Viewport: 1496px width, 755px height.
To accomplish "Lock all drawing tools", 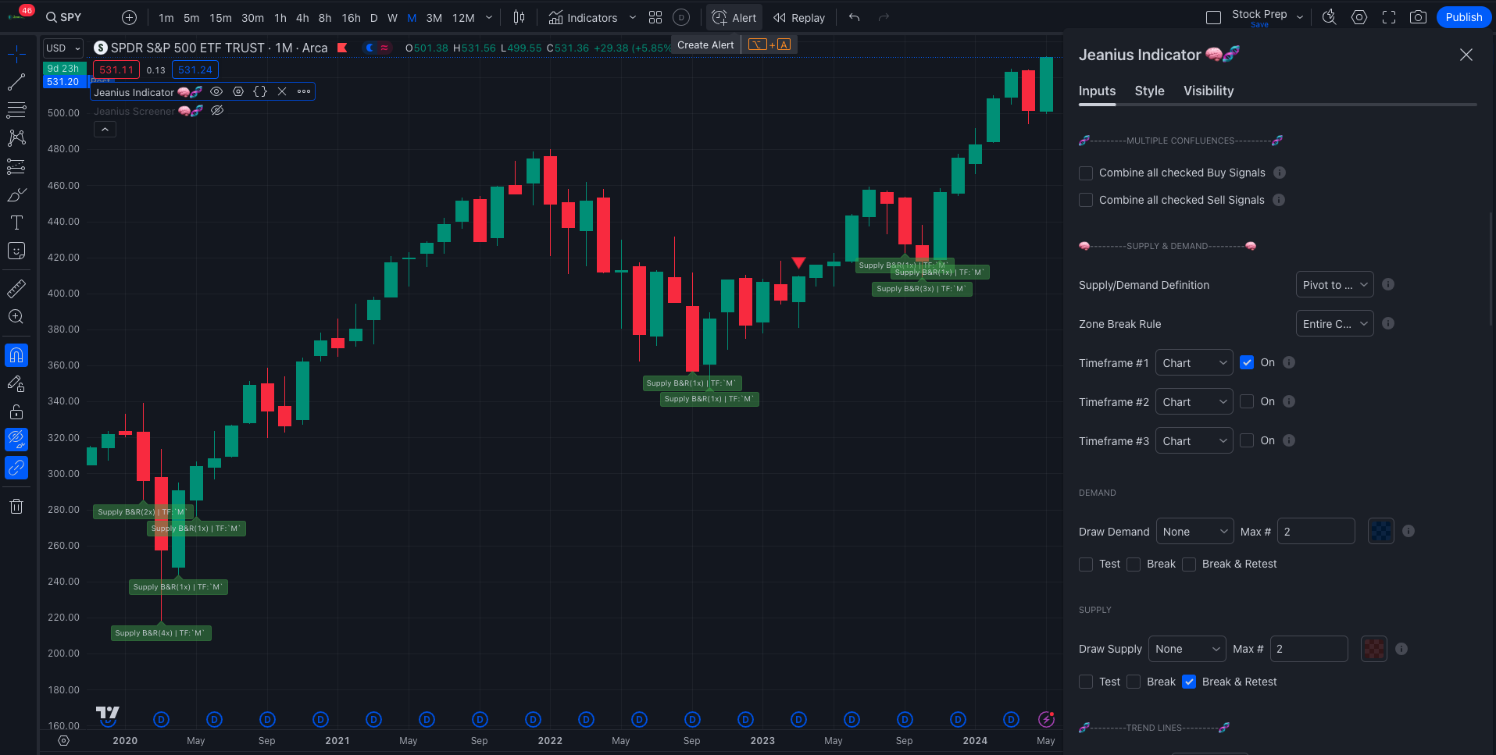I will point(16,411).
